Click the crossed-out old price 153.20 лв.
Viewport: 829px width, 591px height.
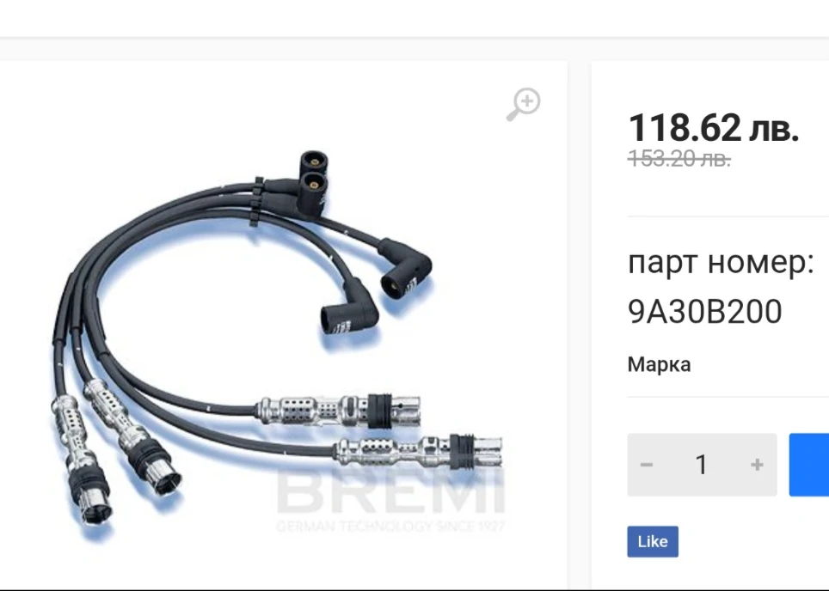(679, 158)
